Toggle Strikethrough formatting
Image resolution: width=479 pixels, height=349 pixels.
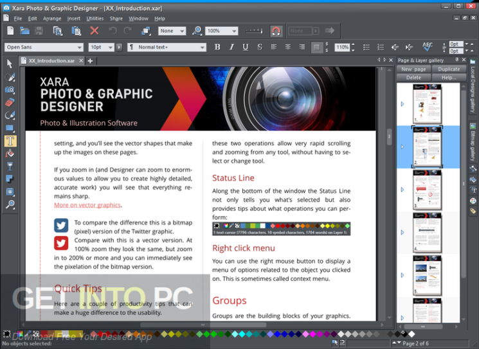260,47
